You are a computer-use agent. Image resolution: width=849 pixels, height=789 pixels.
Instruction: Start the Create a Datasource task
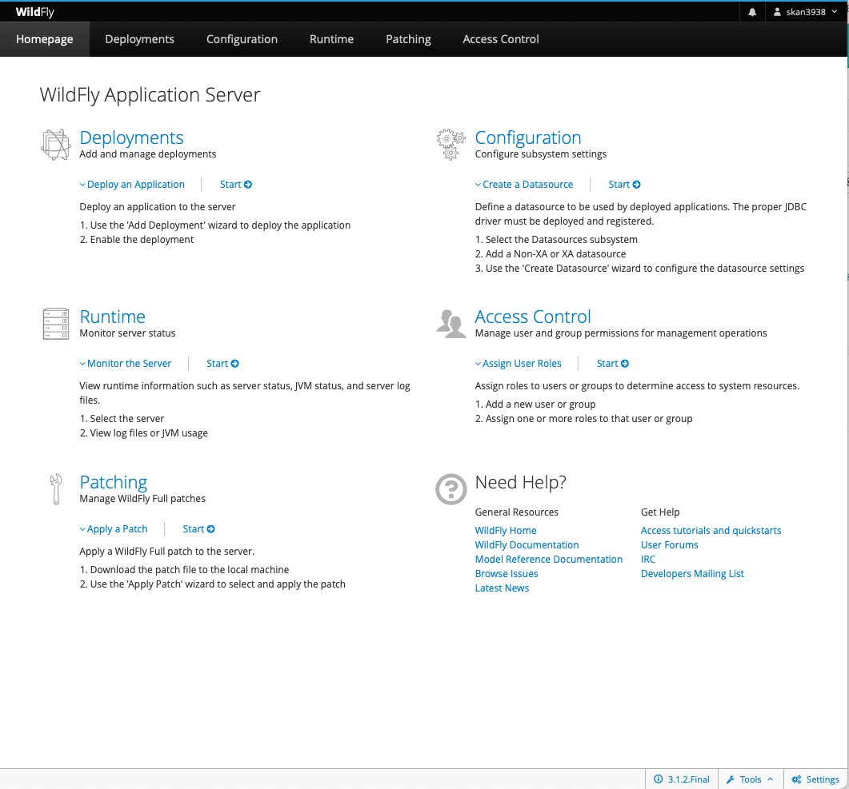coord(624,185)
